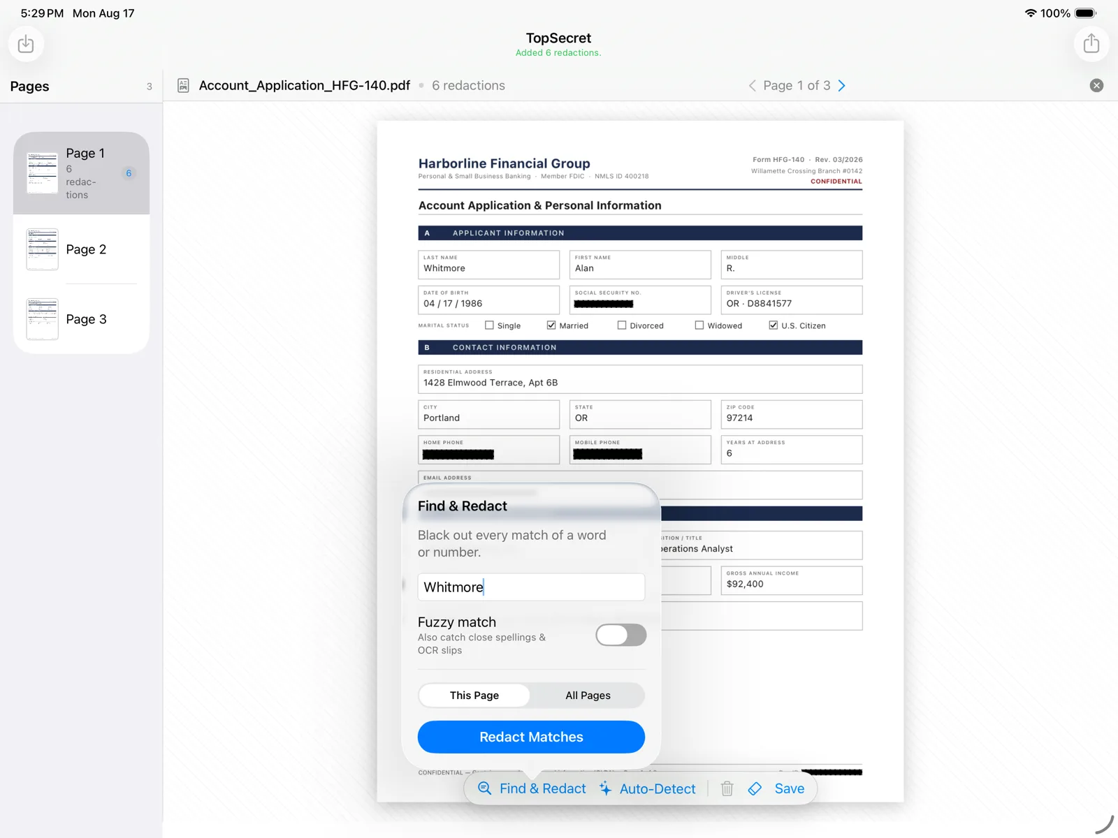
Task: Click the Added 6 redactions status message
Action: point(558,53)
